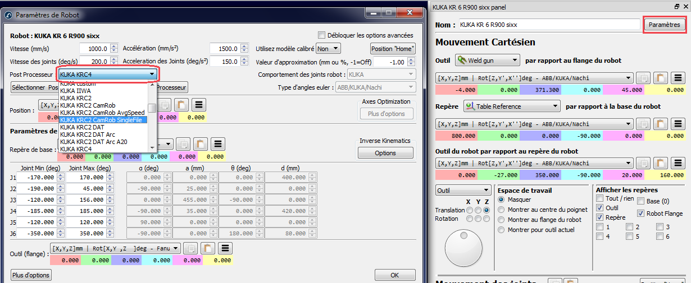Click the Nom field with robot name
Viewport: 691px width, 283px height.
[549, 25]
